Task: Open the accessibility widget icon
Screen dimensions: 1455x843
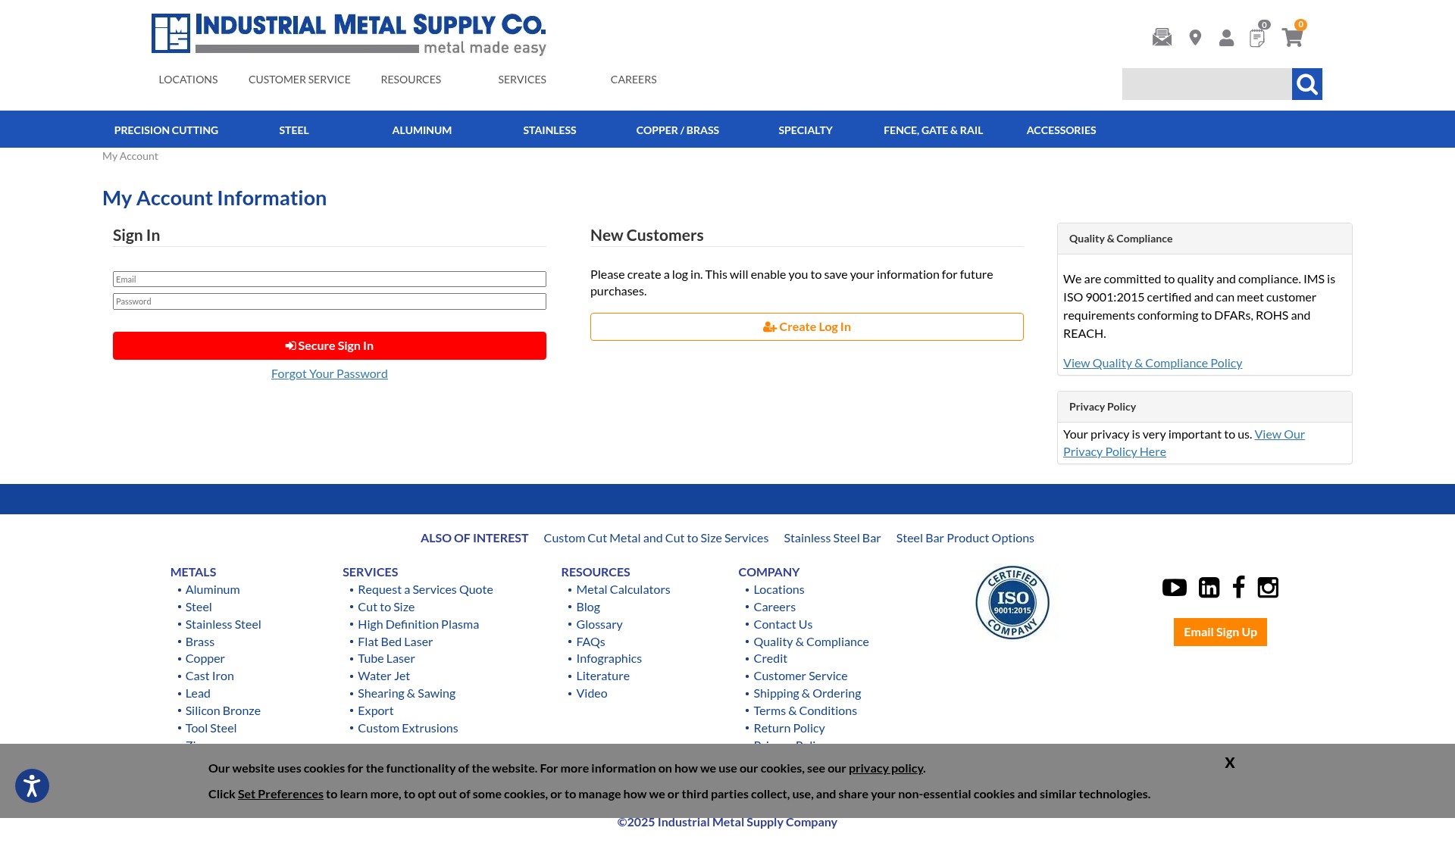Action: [x=32, y=785]
